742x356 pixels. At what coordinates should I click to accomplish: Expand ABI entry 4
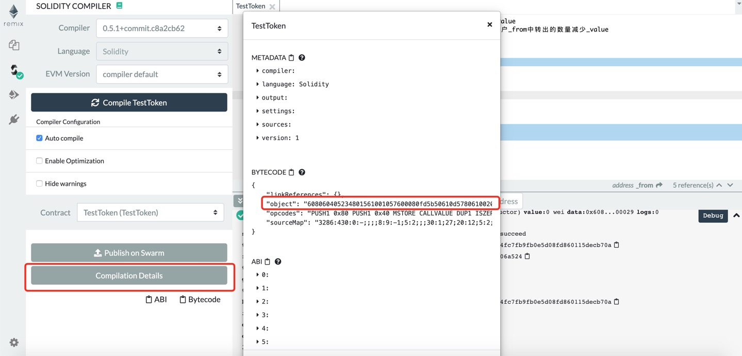(x=257, y=328)
